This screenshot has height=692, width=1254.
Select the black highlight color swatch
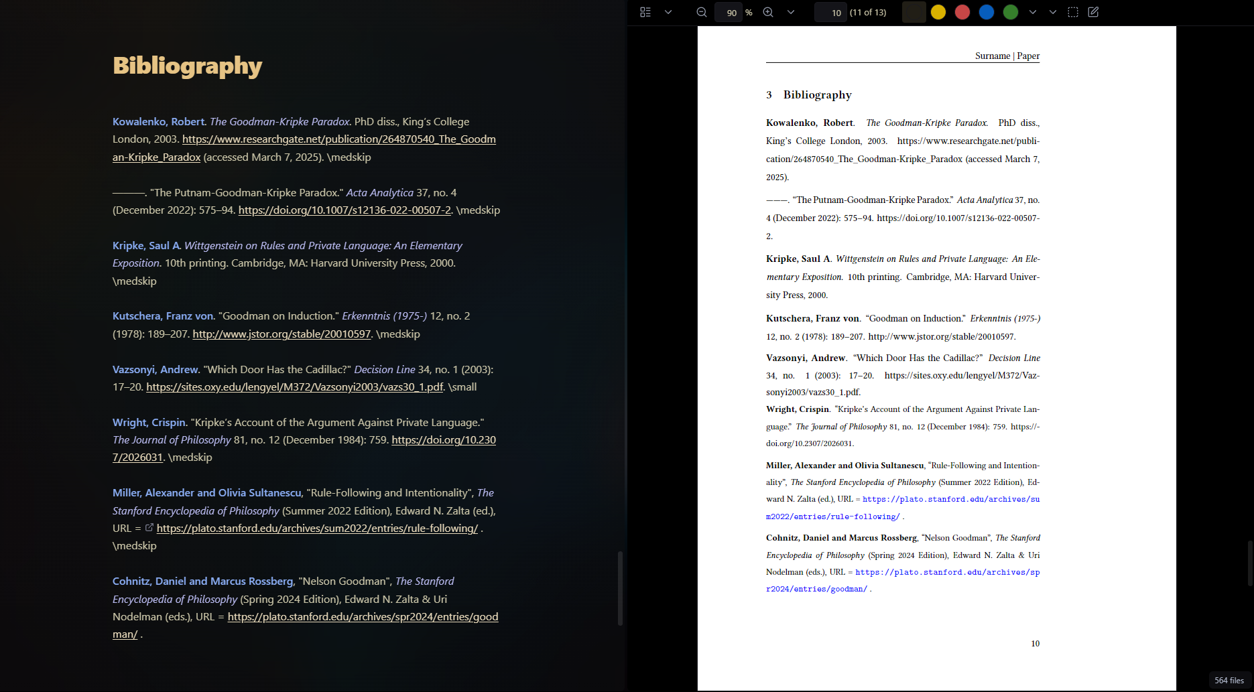pyautogui.click(x=914, y=12)
